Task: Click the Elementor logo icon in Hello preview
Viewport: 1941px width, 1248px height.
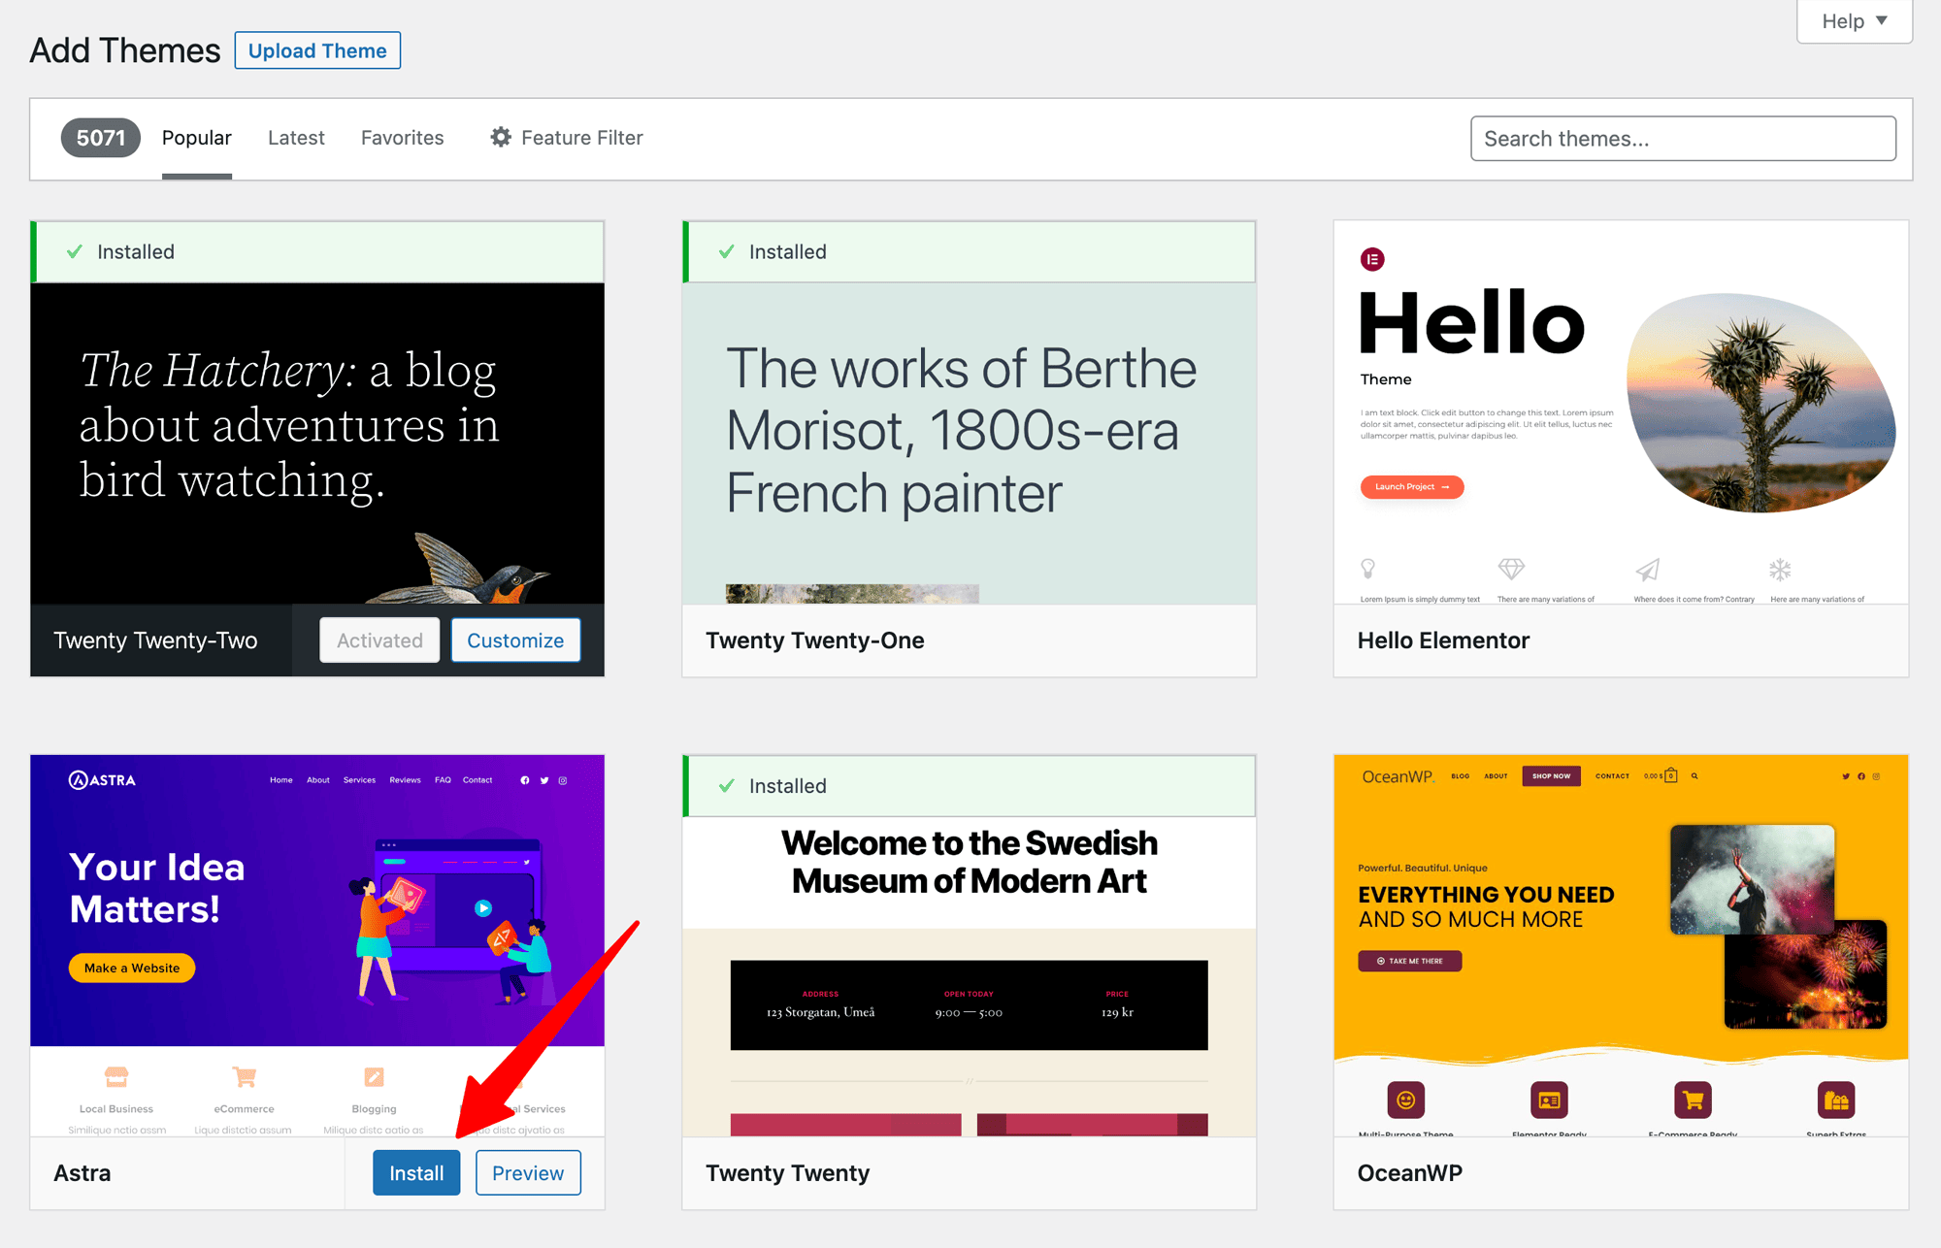Action: [1372, 259]
